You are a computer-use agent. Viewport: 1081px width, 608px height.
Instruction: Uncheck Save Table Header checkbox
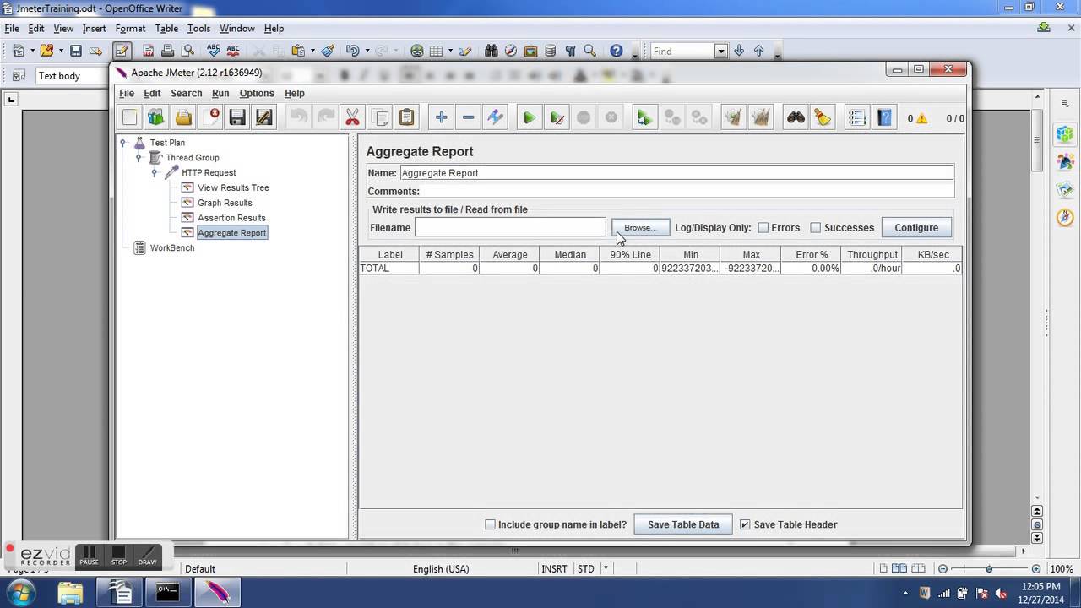point(745,524)
